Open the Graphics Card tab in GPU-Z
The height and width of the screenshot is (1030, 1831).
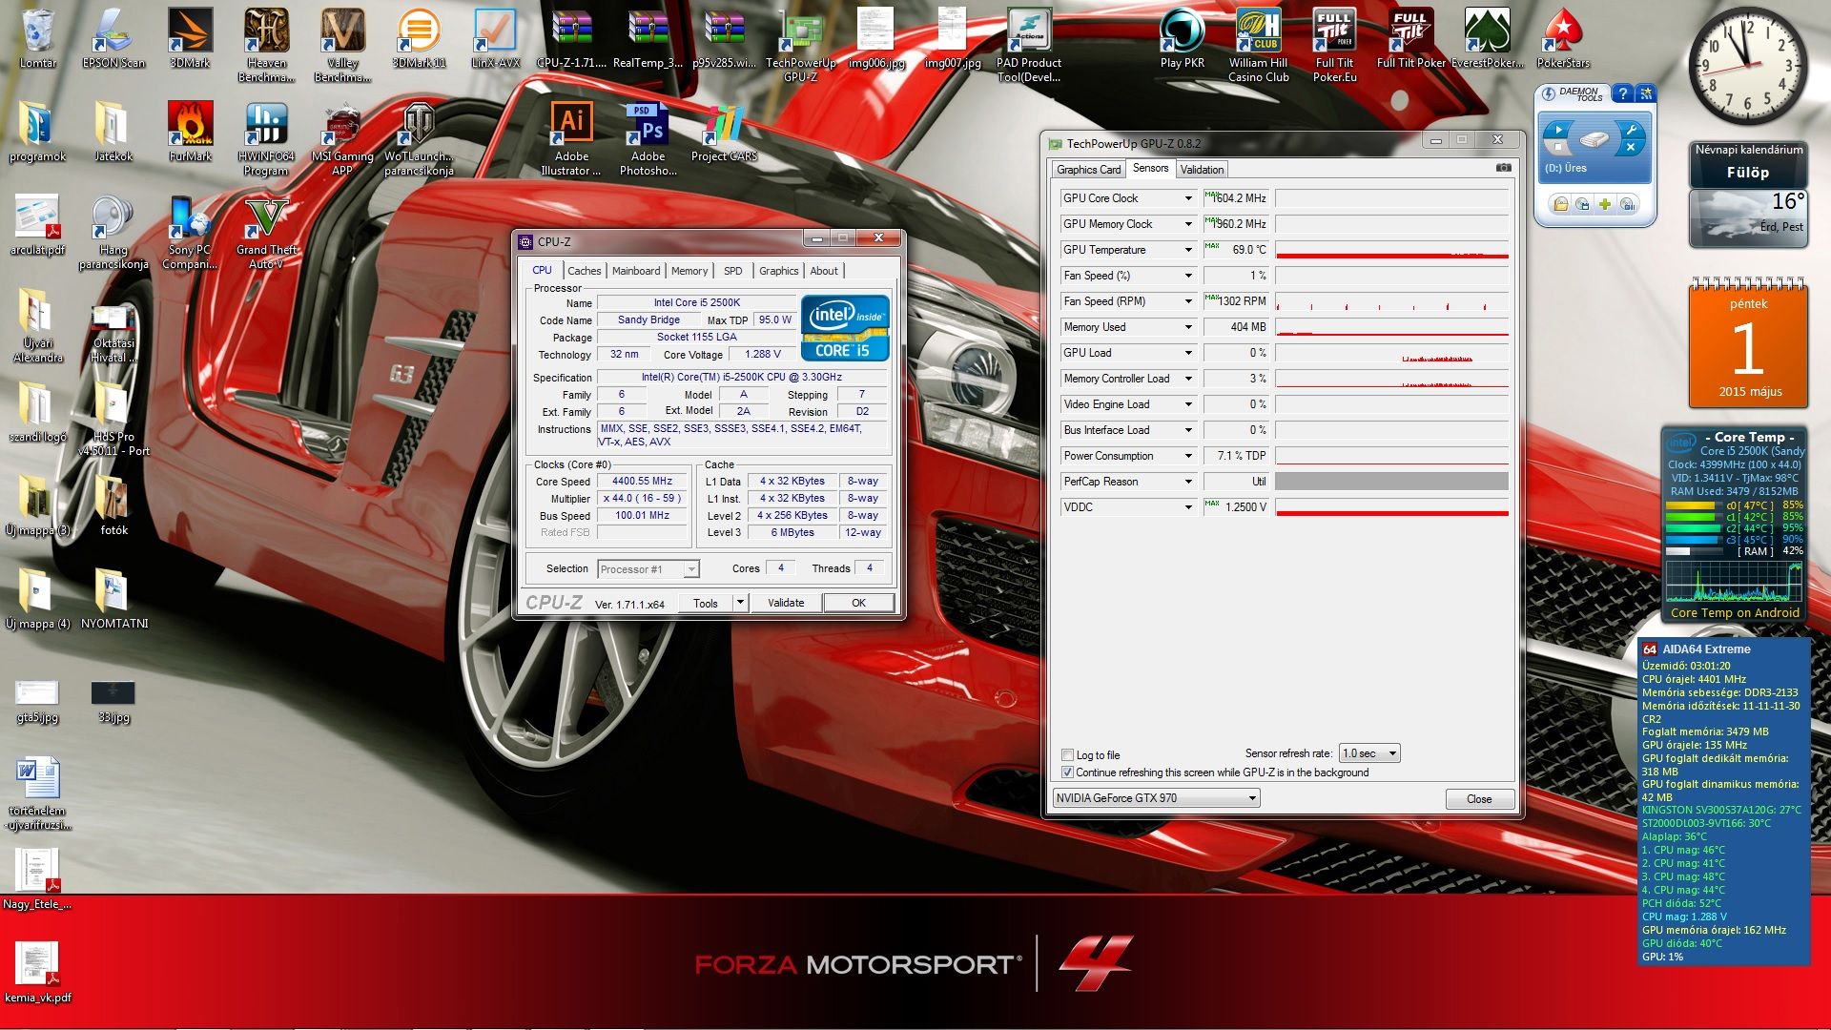pos(1088,170)
